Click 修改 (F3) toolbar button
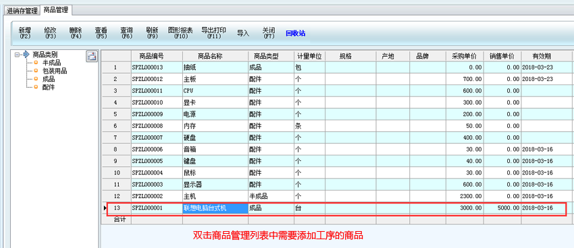This screenshot has width=574, height=248. 50,33
